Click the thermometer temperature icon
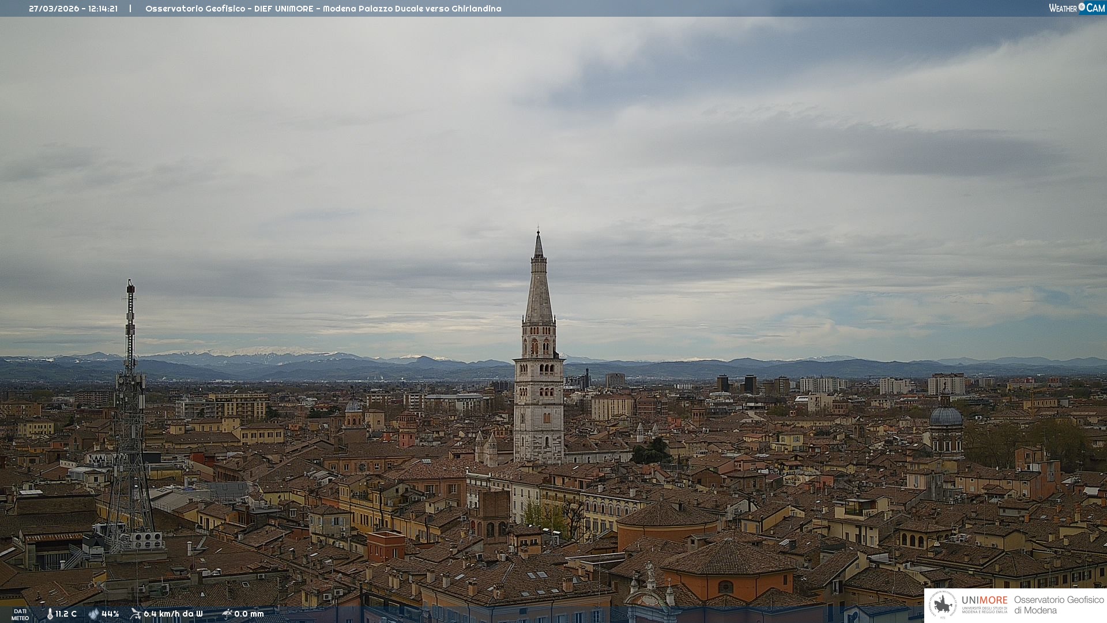This screenshot has width=1107, height=623. click(x=50, y=614)
